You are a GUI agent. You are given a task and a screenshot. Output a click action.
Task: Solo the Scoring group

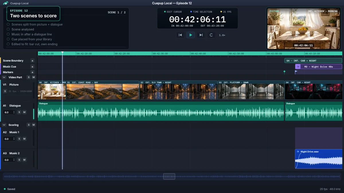point(29,125)
